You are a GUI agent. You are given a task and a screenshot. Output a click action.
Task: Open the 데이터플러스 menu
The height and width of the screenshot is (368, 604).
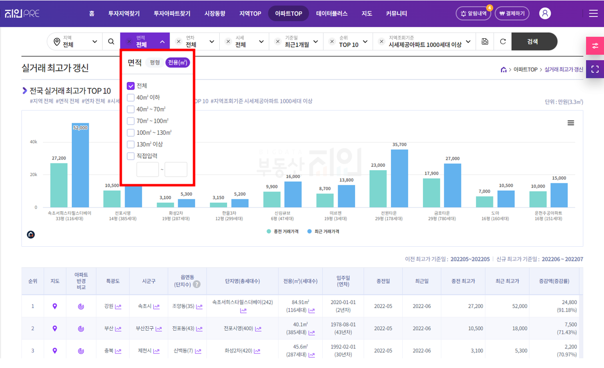tap(331, 14)
